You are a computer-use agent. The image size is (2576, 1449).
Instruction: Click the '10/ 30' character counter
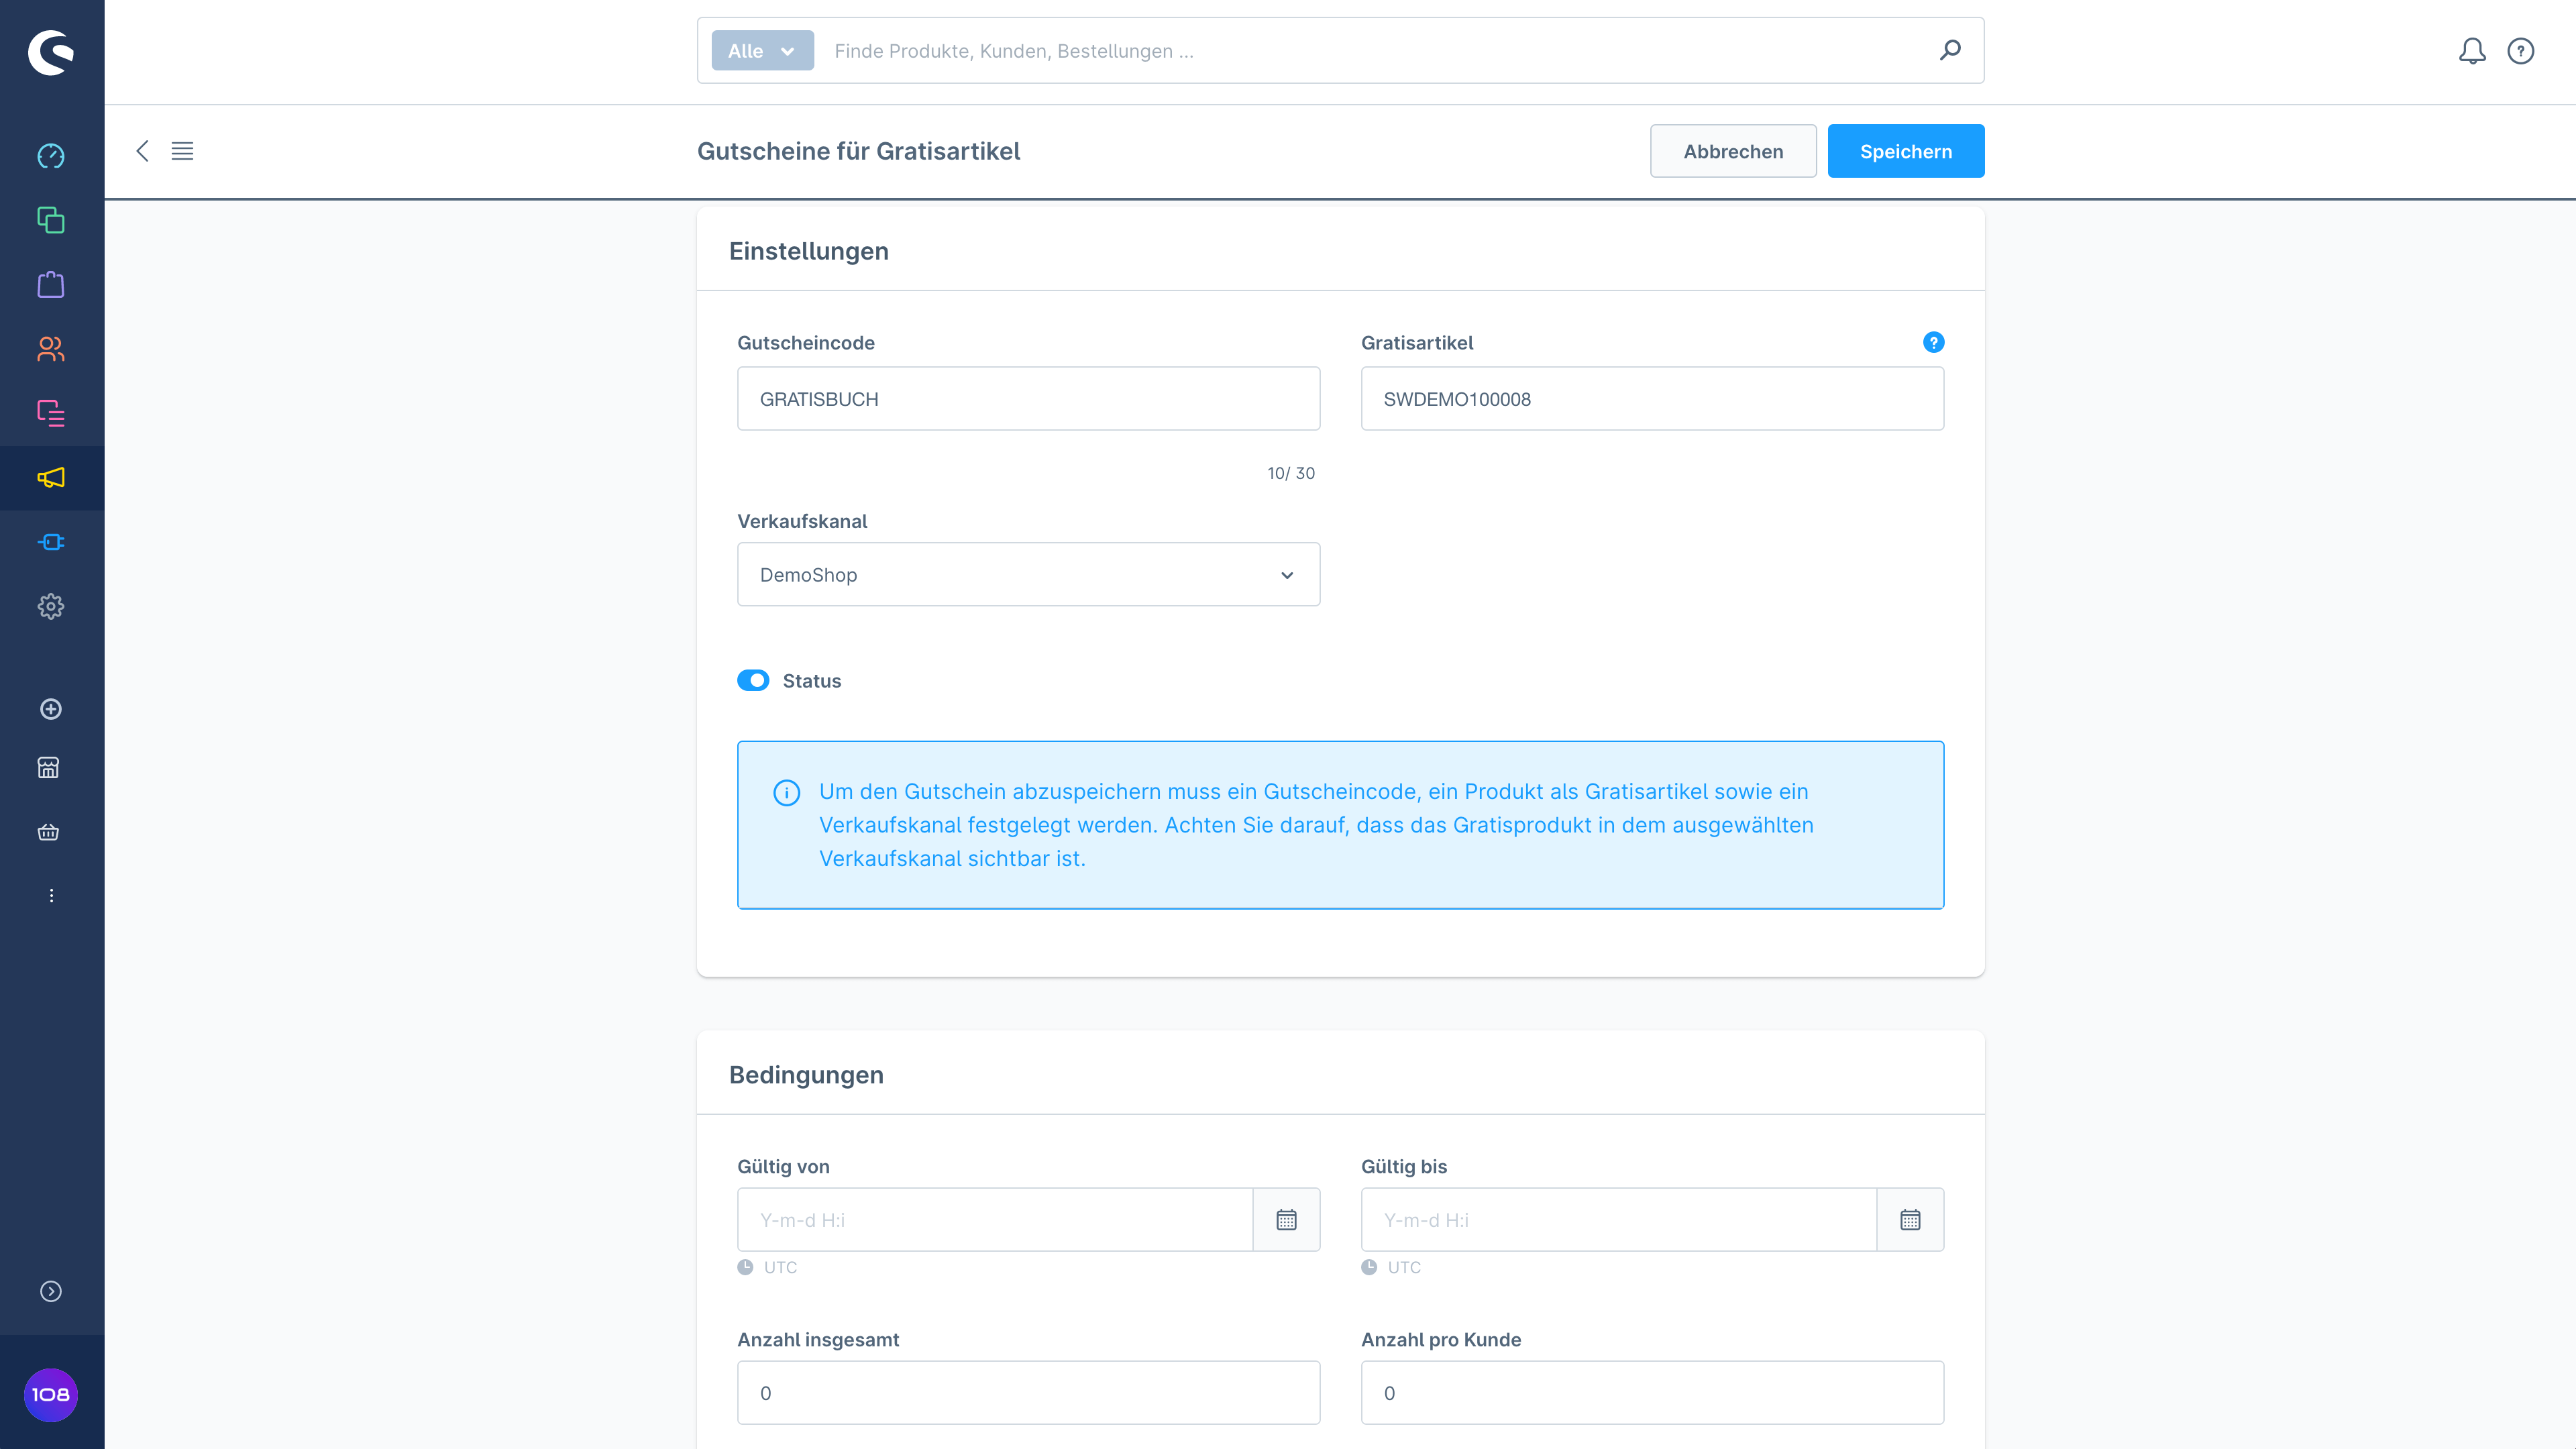pyautogui.click(x=1290, y=473)
